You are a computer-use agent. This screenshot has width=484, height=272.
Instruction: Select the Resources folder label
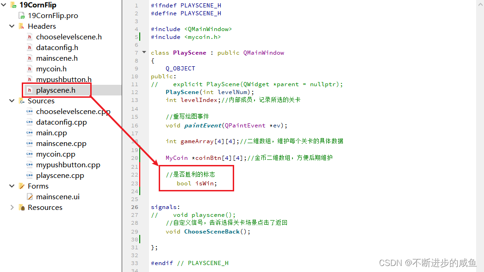coord(45,208)
